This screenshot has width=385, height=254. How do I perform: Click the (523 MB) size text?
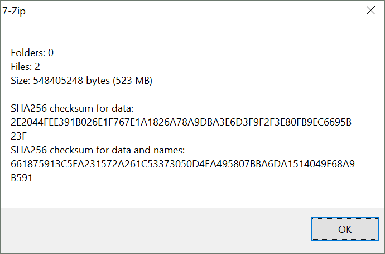(133, 81)
